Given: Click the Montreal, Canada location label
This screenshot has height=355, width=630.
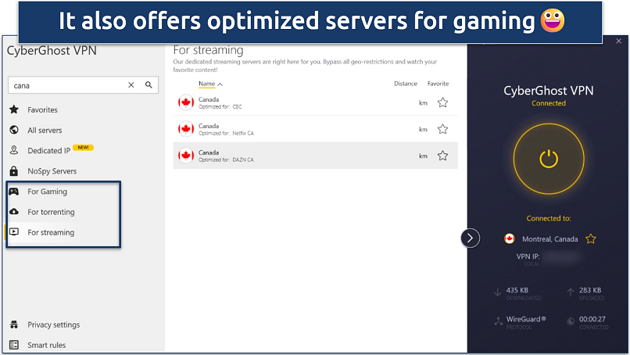Looking at the screenshot, I should click(x=550, y=238).
